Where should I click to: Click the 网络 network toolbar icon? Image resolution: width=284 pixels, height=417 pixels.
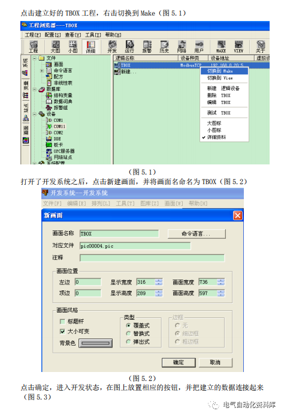point(182,47)
